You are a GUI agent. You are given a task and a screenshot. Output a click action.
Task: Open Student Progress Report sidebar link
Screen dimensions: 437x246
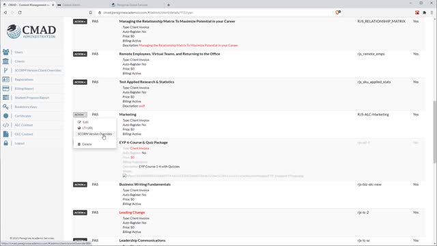[x=32, y=98]
